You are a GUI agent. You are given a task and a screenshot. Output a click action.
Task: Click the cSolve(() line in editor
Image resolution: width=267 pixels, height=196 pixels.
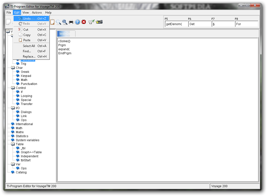[x=64, y=41]
